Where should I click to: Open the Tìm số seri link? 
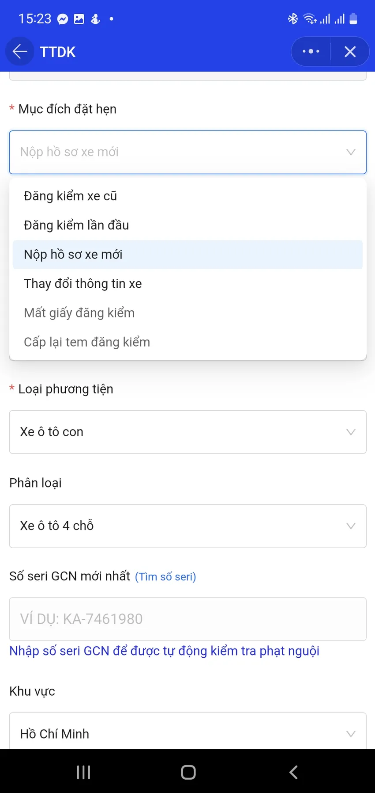tap(165, 577)
